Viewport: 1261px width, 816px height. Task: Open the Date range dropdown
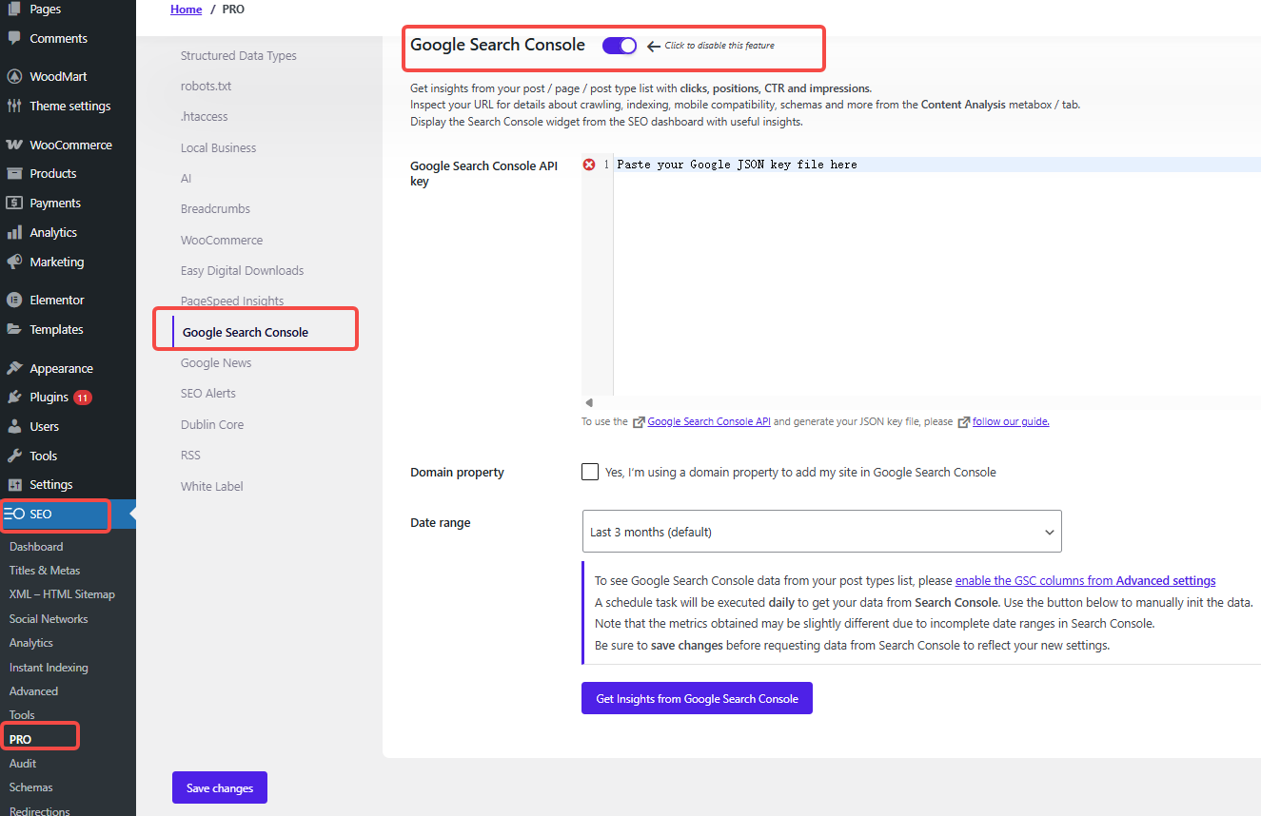point(821,532)
